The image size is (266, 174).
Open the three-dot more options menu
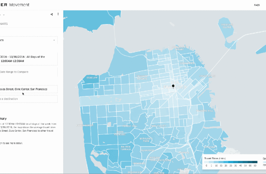point(58,14)
